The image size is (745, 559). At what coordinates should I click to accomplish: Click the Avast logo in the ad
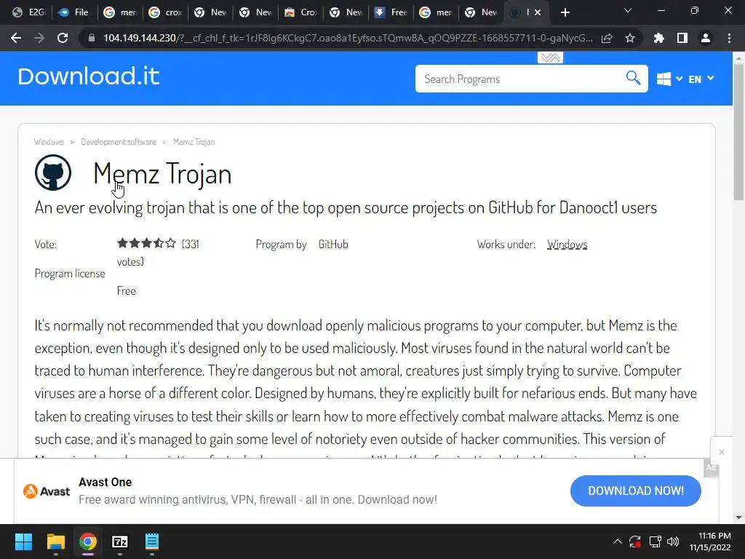[47, 491]
